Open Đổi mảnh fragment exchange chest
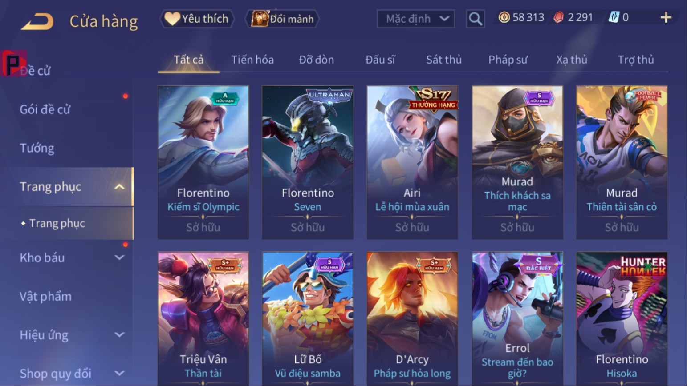Image resolution: width=687 pixels, height=386 pixels. 282,19
